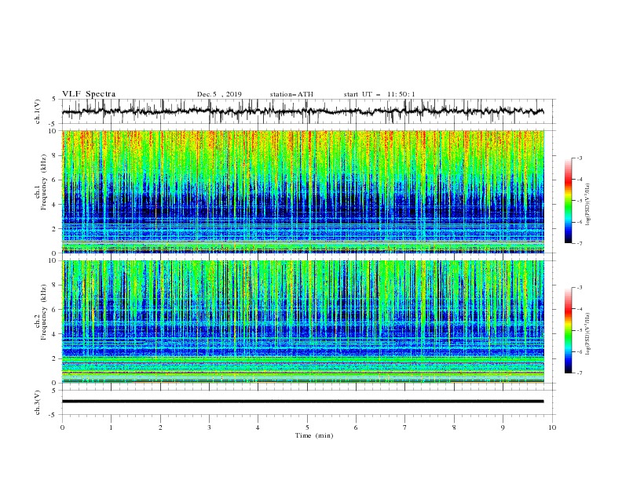
Task: Click the "VLF Spectra" title text
Action: tap(89, 94)
